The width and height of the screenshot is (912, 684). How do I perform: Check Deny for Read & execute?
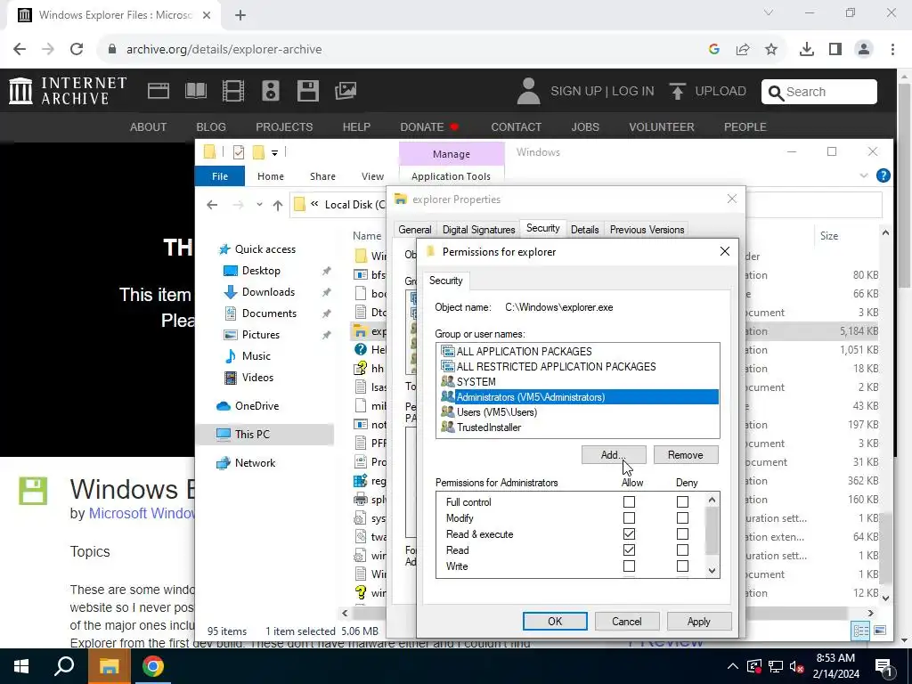(682, 534)
